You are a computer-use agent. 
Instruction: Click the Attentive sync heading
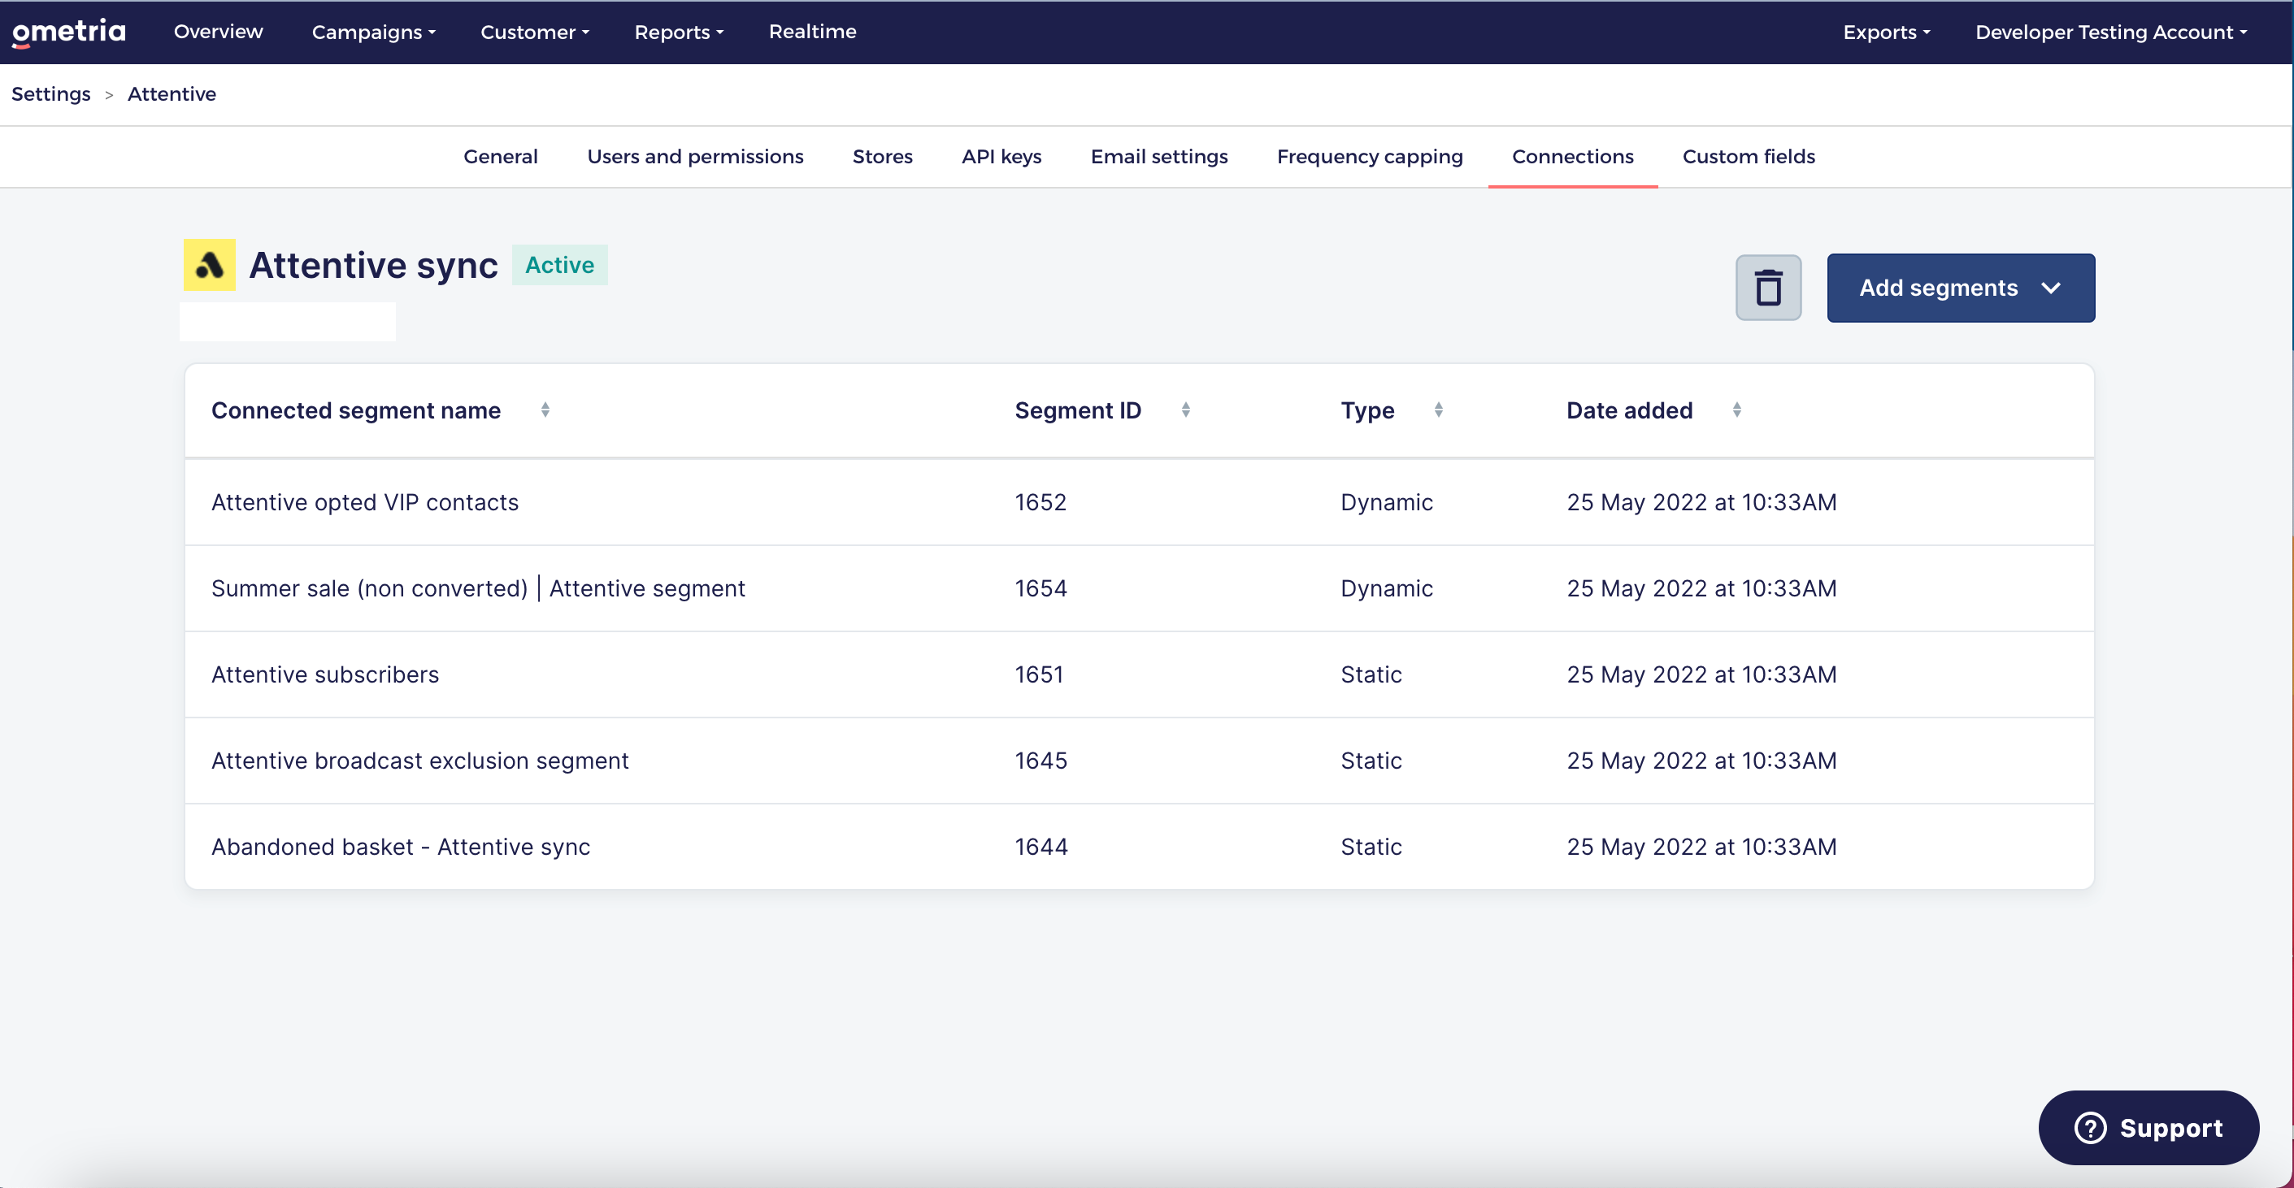coord(373,265)
